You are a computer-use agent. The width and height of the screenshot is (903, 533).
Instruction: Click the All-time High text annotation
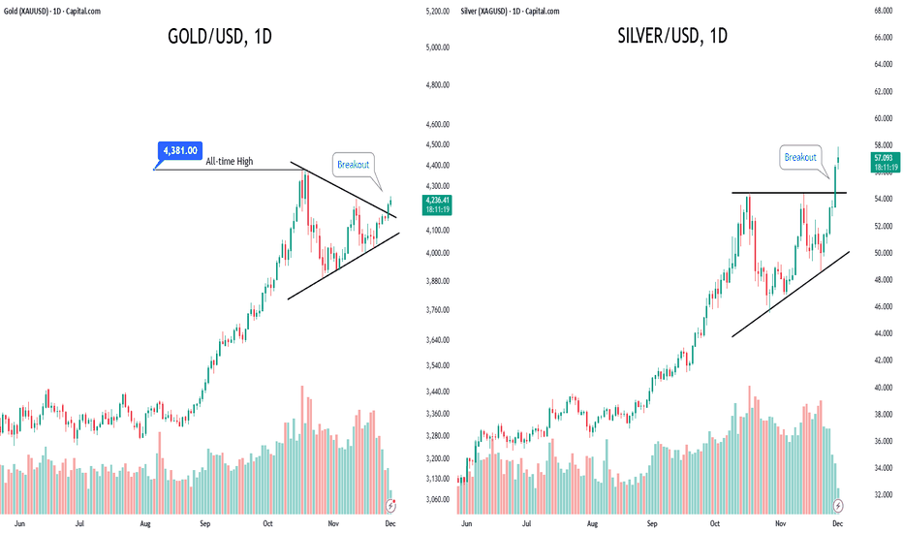pos(230,162)
